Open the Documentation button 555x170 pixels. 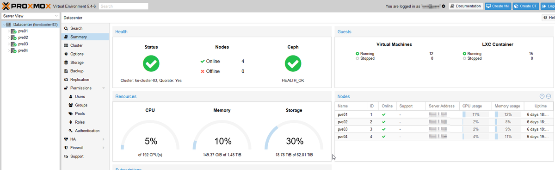[x=466, y=6]
